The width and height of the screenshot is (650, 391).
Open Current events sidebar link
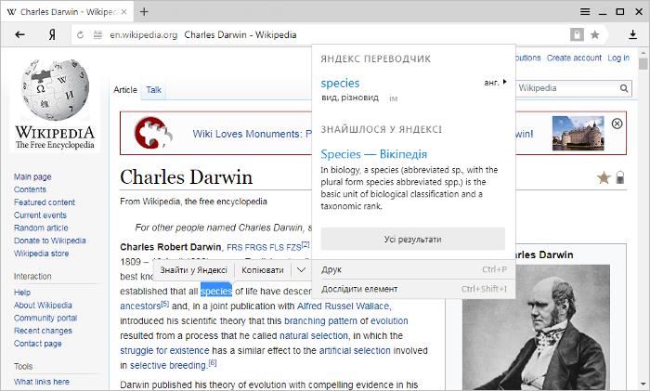pos(40,215)
